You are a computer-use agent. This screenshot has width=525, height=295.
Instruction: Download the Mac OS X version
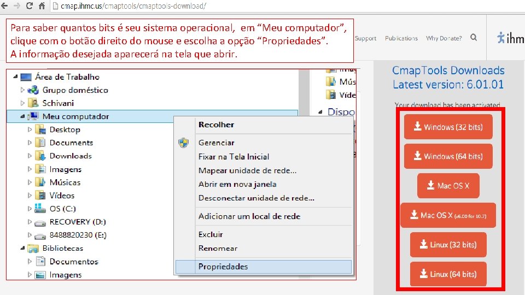(x=448, y=186)
